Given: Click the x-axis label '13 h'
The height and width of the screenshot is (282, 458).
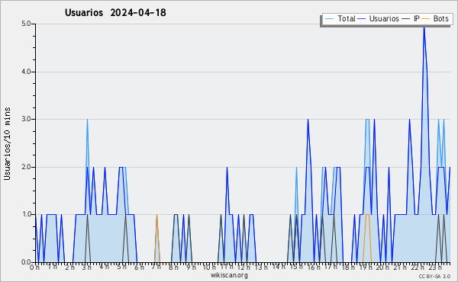Looking at the screenshot, I should pos(261,268).
